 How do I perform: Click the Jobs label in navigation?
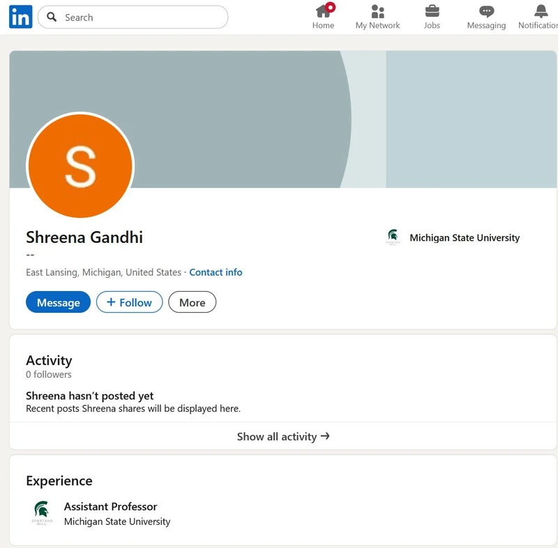[432, 26]
